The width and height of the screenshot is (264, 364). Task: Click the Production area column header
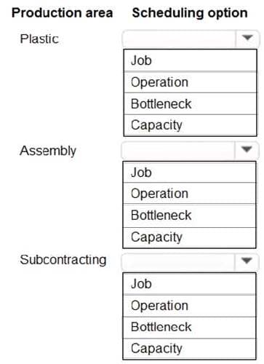[x=63, y=13]
